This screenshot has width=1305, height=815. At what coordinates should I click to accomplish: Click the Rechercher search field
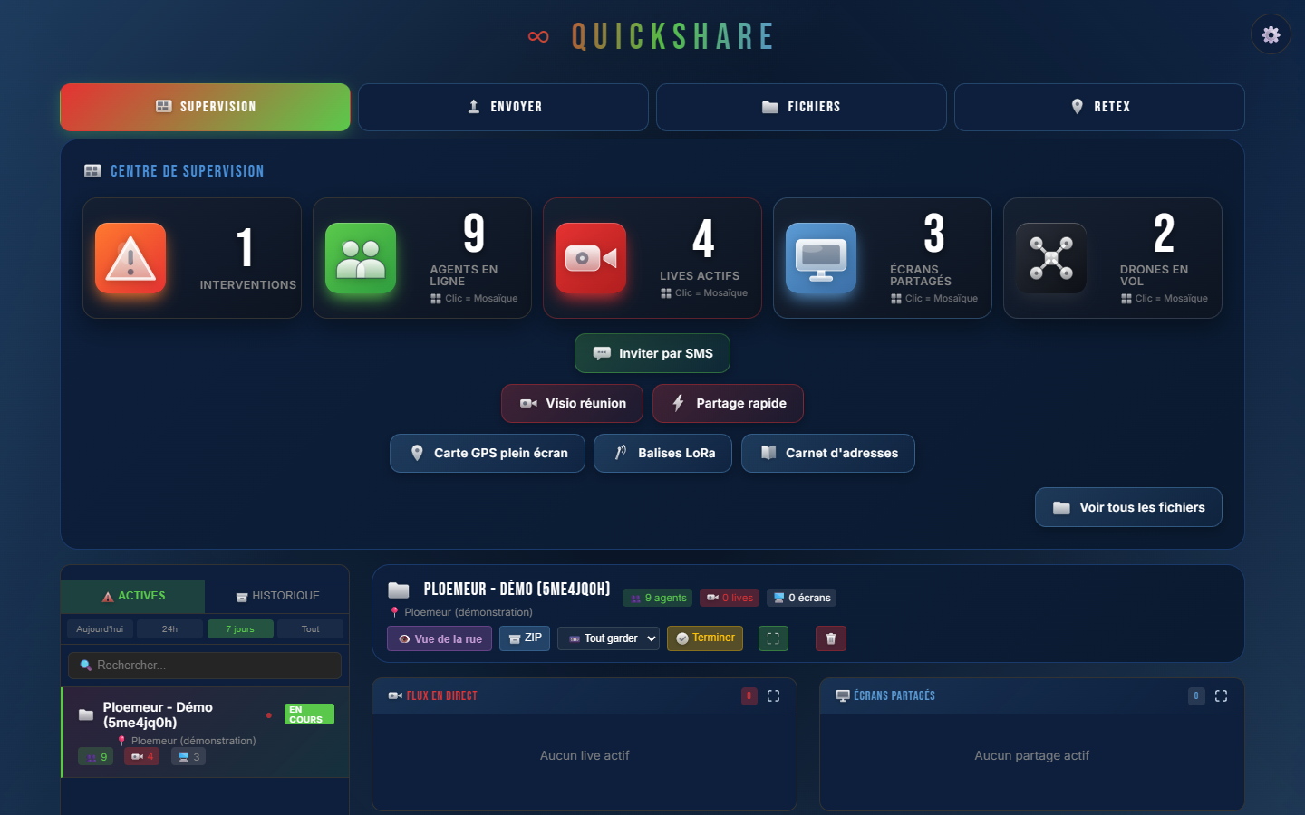point(205,666)
